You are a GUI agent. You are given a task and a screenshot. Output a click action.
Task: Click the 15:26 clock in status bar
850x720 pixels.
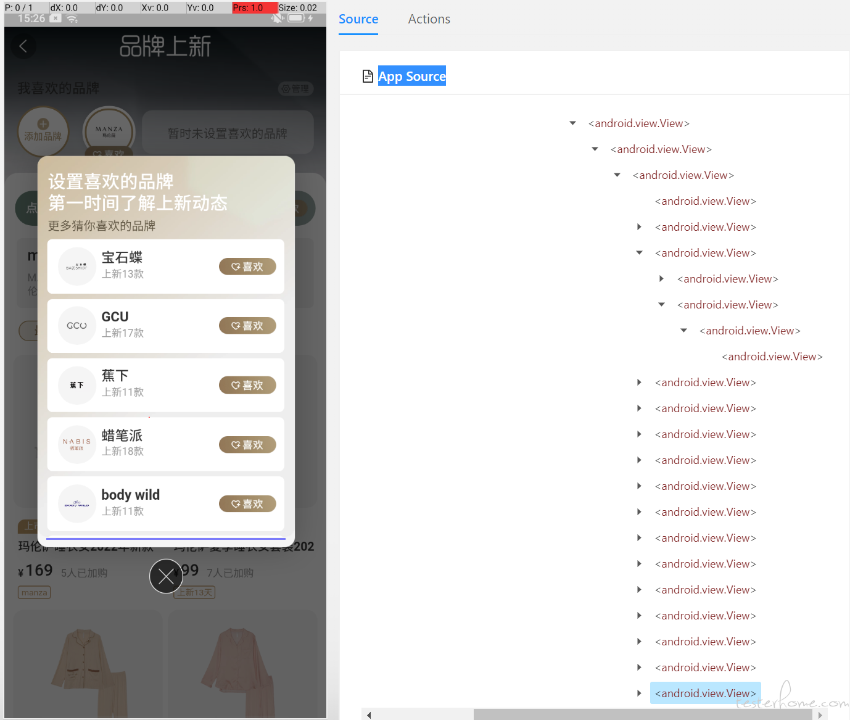coord(31,19)
